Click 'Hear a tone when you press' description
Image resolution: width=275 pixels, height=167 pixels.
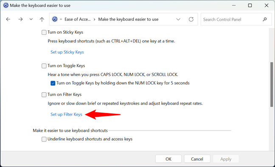(113, 75)
